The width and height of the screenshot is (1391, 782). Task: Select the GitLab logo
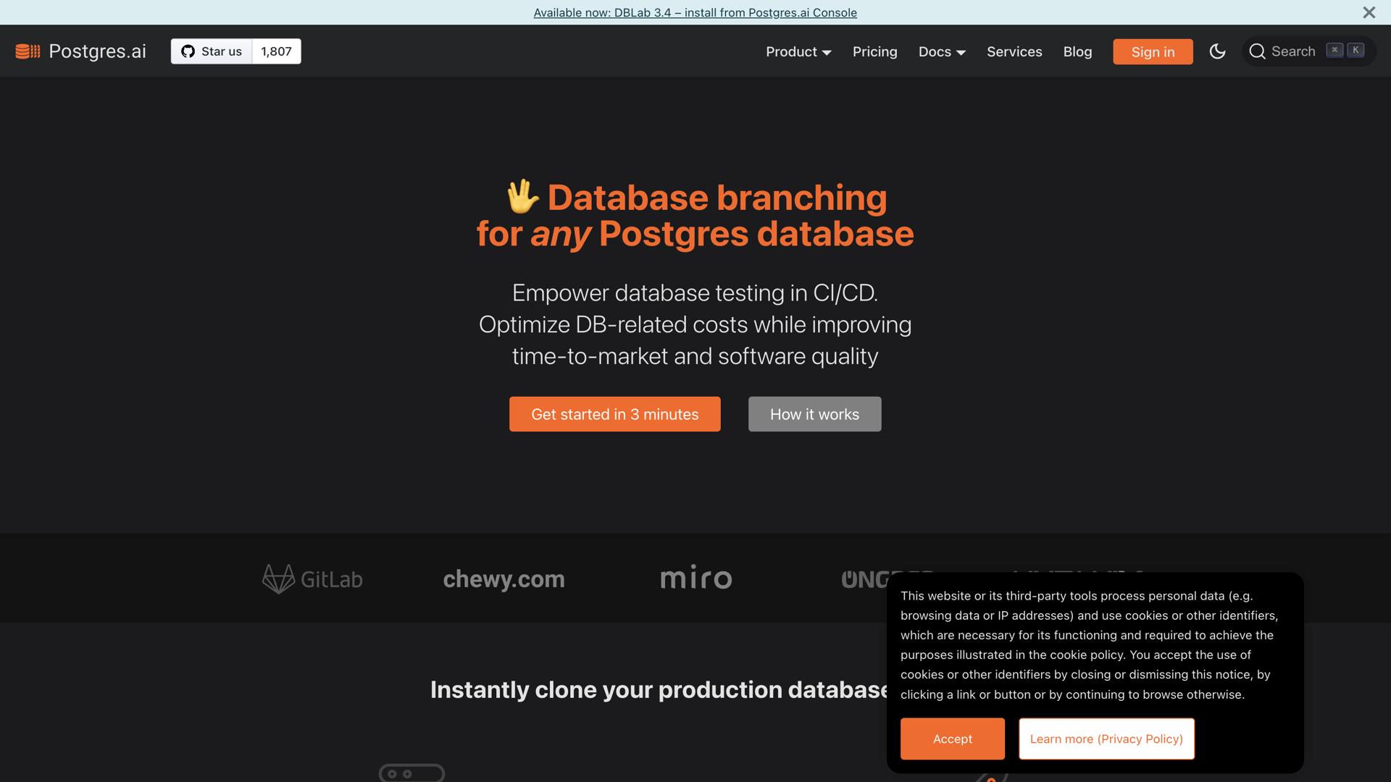click(312, 579)
